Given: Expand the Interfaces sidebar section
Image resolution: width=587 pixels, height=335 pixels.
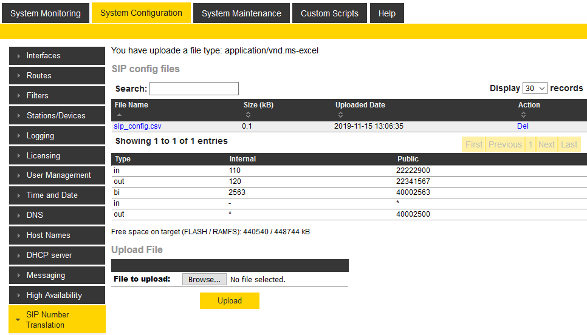Looking at the screenshot, I should (x=57, y=56).
